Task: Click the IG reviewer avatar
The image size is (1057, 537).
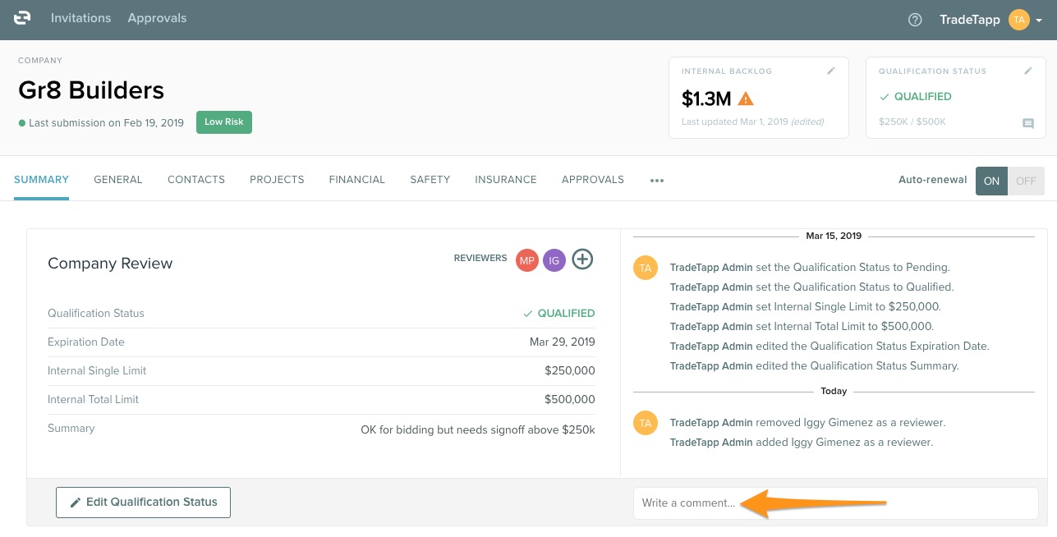Action: 554,260
